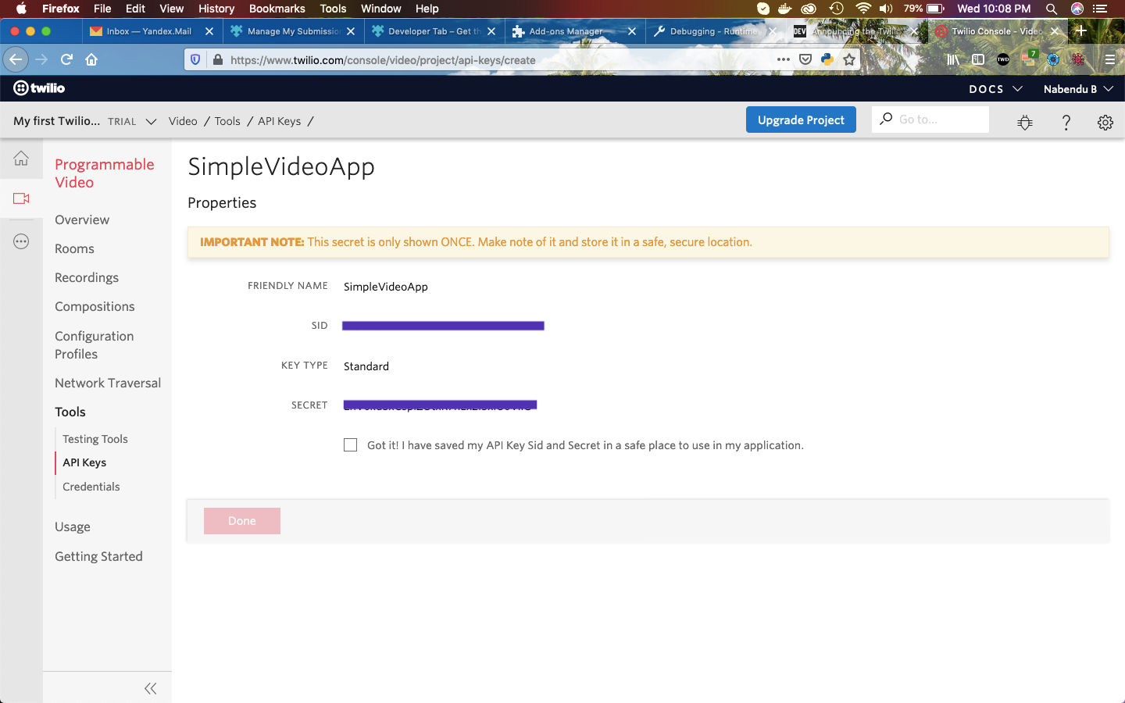This screenshot has height=703, width=1125.
Task: Open the All Products ellipsis icon
Action: (21, 241)
